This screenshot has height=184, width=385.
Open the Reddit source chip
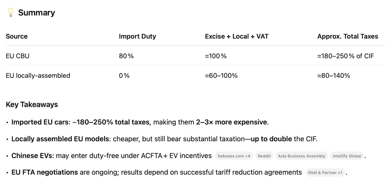coord(264,156)
